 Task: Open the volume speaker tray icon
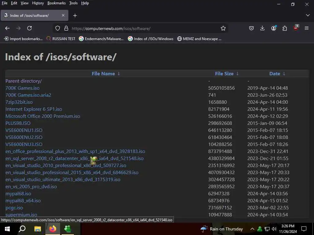pos(274,229)
